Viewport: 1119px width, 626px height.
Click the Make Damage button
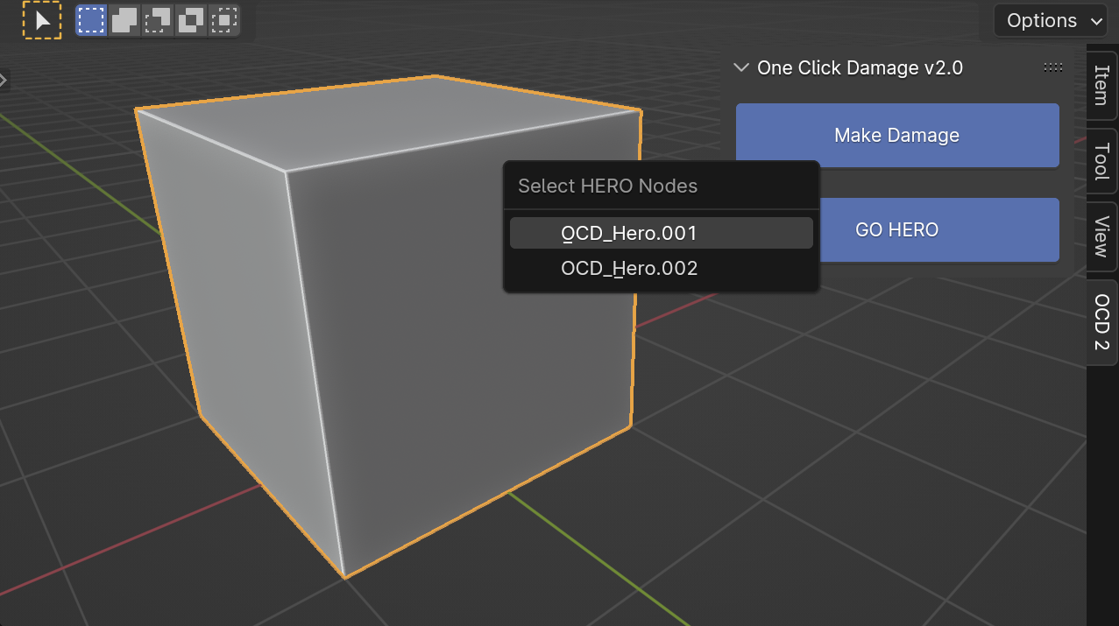[897, 136]
